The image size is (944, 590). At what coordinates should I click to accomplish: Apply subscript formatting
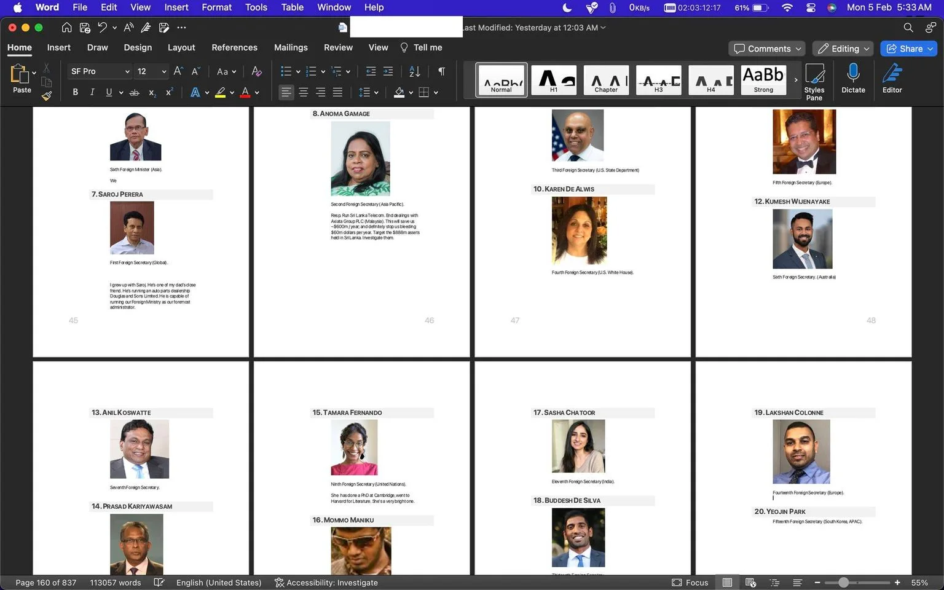(x=152, y=92)
